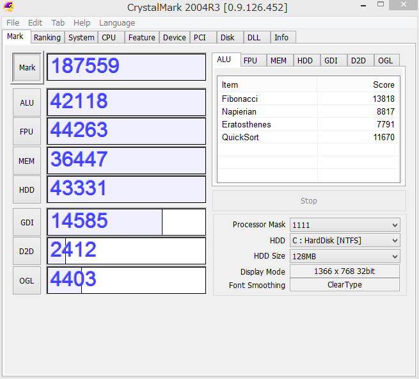The width and height of the screenshot is (419, 379).
Task: Open the File menu
Action: pyautogui.click(x=13, y=23)
